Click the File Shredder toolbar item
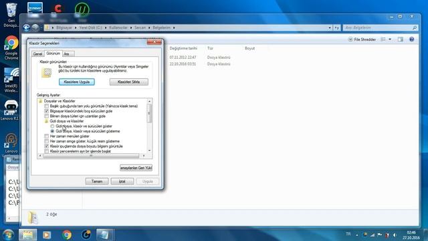428x241 pixels. (362, 39)
